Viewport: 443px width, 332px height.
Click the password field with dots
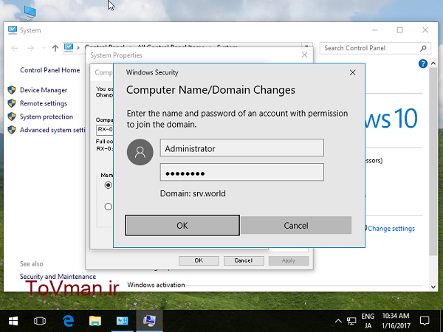click(x=242, y=172)
